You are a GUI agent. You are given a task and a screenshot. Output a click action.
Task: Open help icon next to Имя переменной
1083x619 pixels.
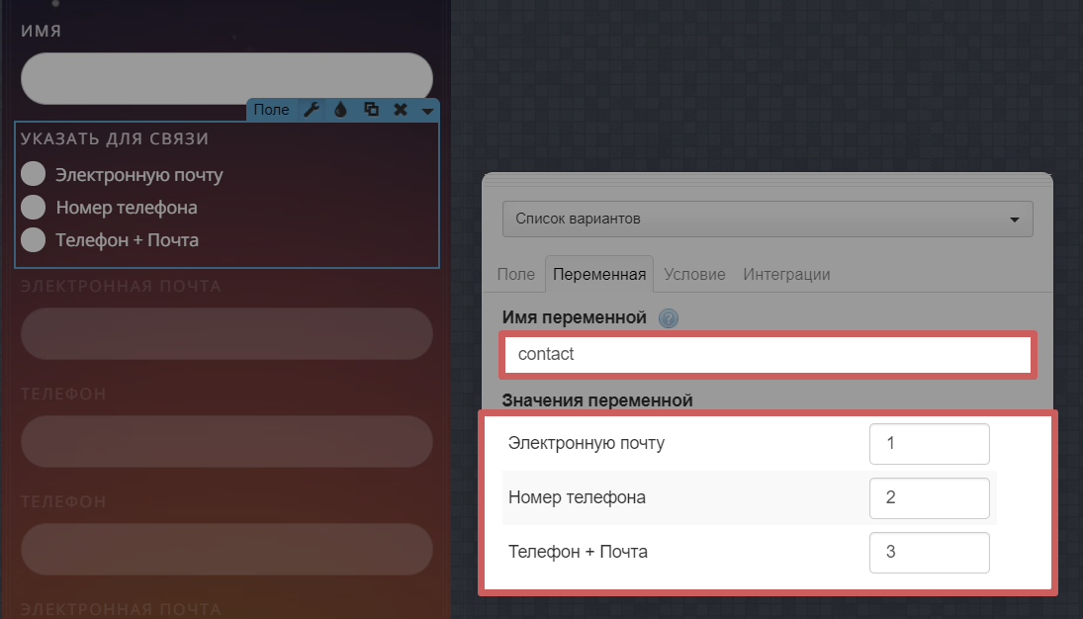click(669, 318)
